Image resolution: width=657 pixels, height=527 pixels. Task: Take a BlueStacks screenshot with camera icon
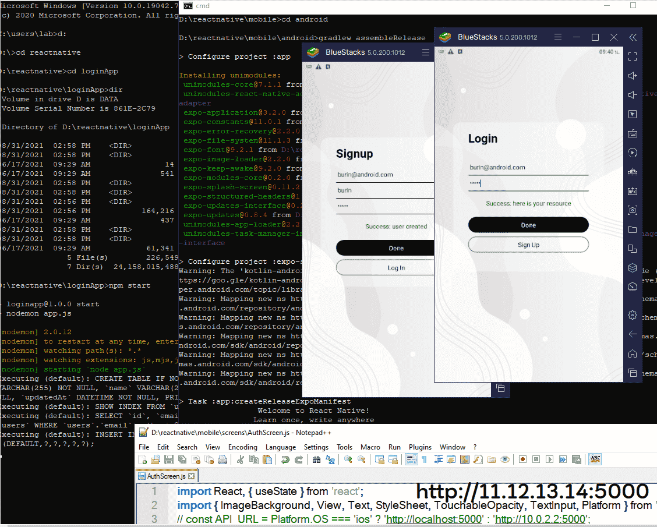point(633,210)
